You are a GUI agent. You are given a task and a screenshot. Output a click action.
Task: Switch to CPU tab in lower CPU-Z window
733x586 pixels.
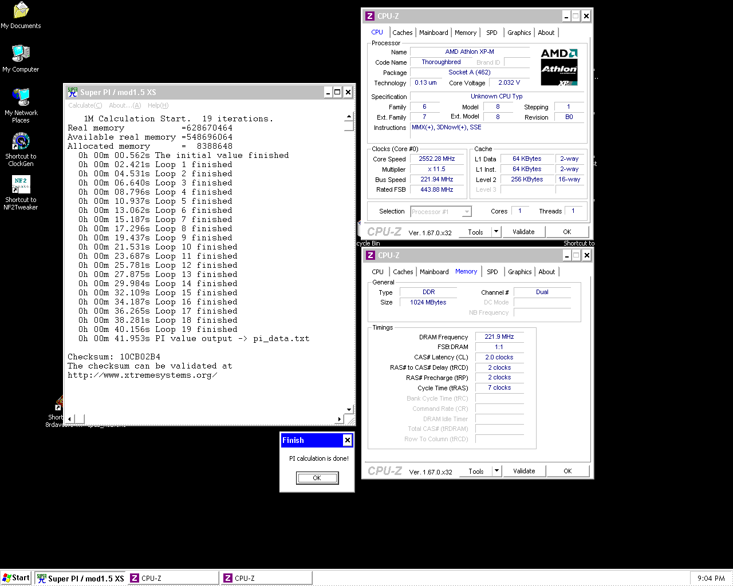tap(378, 272)
